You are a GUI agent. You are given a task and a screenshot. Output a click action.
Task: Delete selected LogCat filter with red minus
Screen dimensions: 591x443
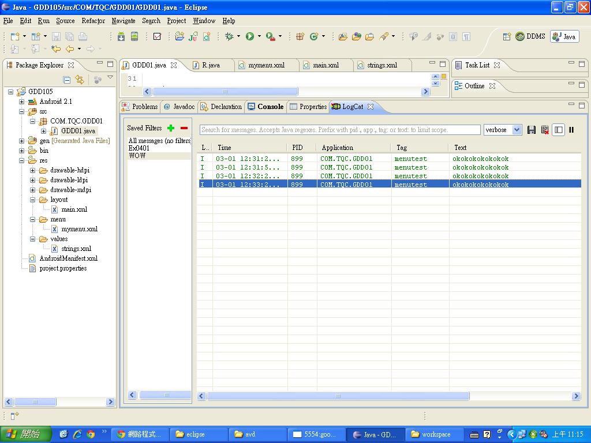click(184, 128)
